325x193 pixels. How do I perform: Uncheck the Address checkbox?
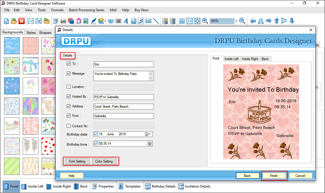tap(69, 106)
